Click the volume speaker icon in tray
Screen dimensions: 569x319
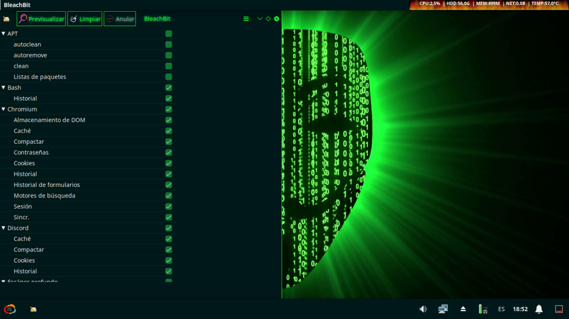[423, 309]
